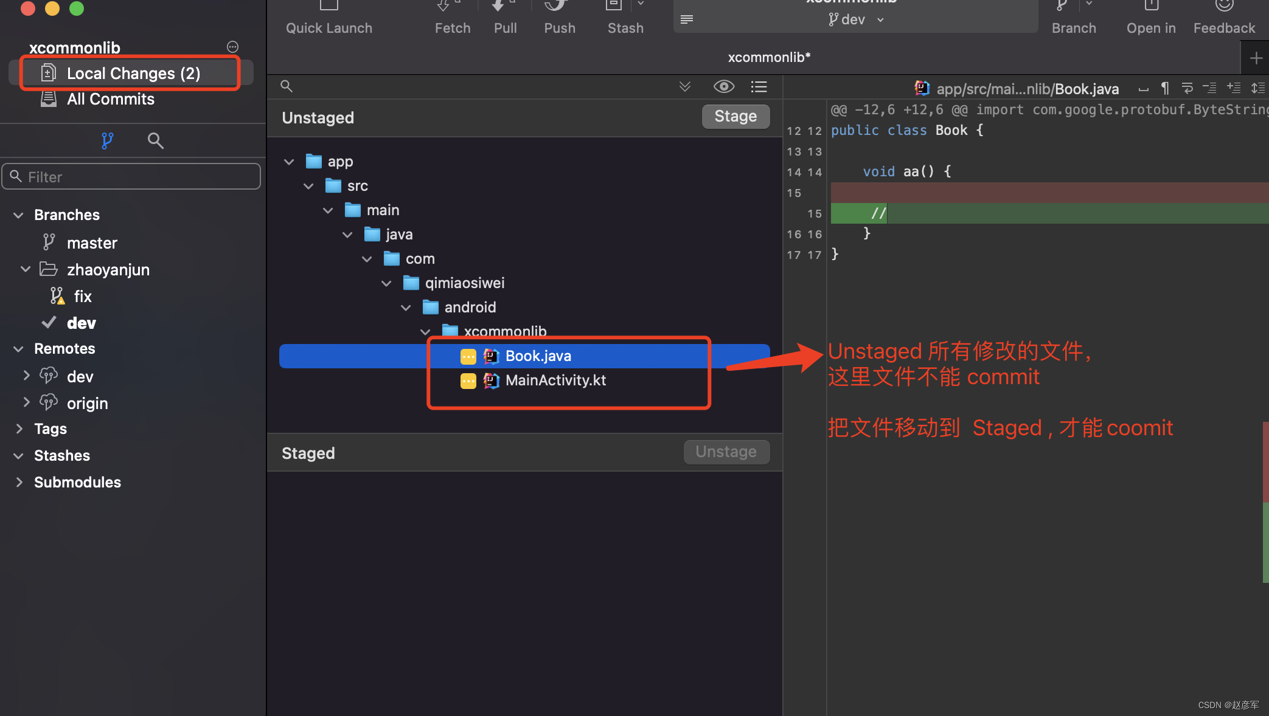The height and width of the screenshot is (716, 1269).
Task: Increase diff context lines icon
Action: [1234, 89]
